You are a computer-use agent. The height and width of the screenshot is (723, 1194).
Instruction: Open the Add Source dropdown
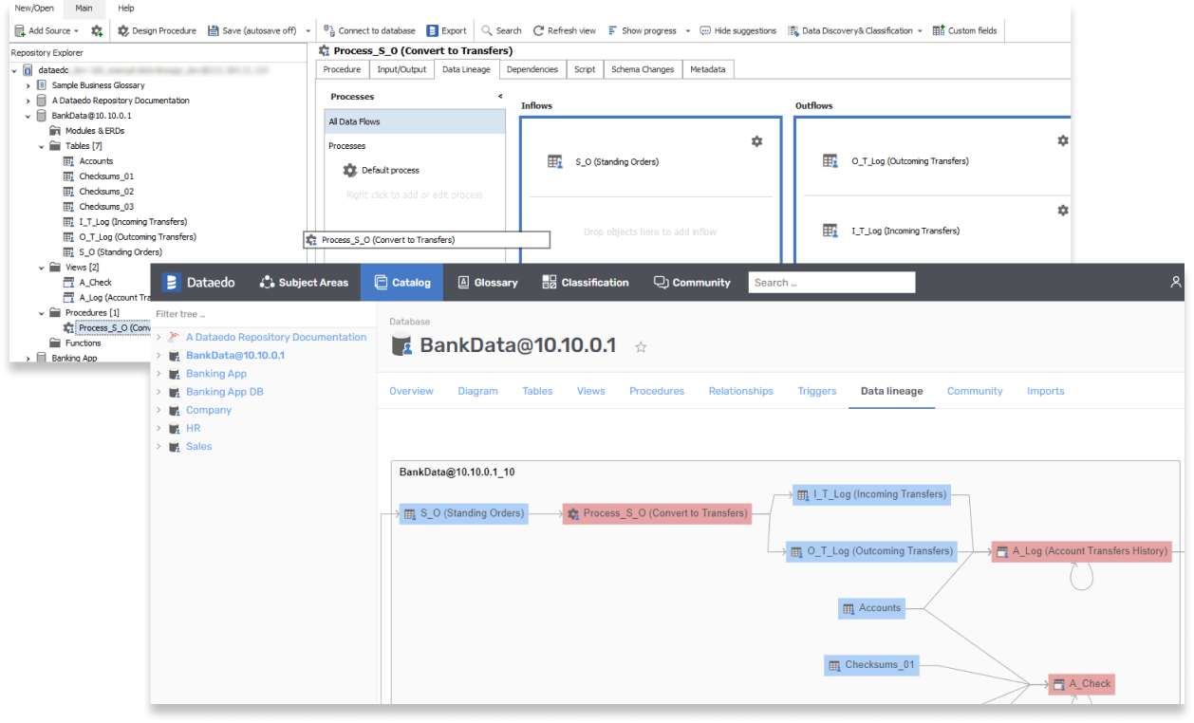tap(77, 30)
